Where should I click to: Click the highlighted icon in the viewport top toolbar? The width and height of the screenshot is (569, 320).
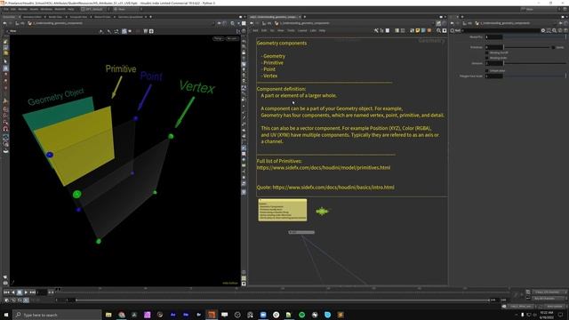[124, 31]
